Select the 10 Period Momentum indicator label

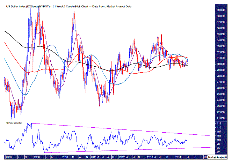click(x=14, y=123)
